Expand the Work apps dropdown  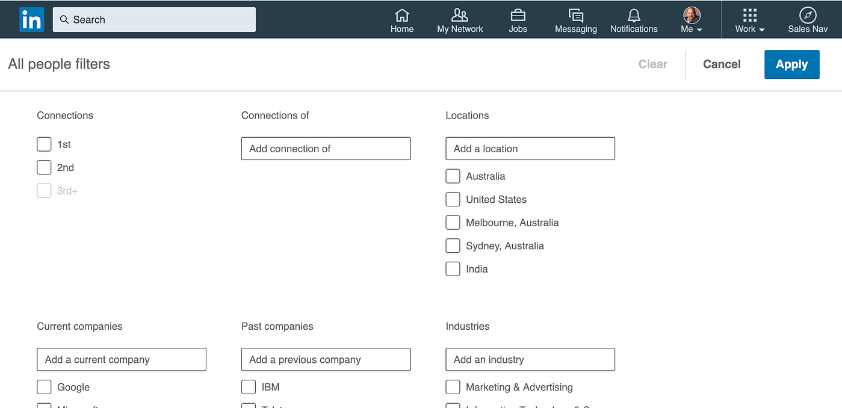point(750,20)
